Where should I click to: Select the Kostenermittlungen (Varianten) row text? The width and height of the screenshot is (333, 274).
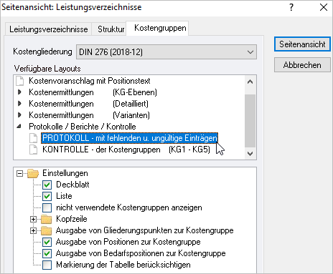coord(89,115)
